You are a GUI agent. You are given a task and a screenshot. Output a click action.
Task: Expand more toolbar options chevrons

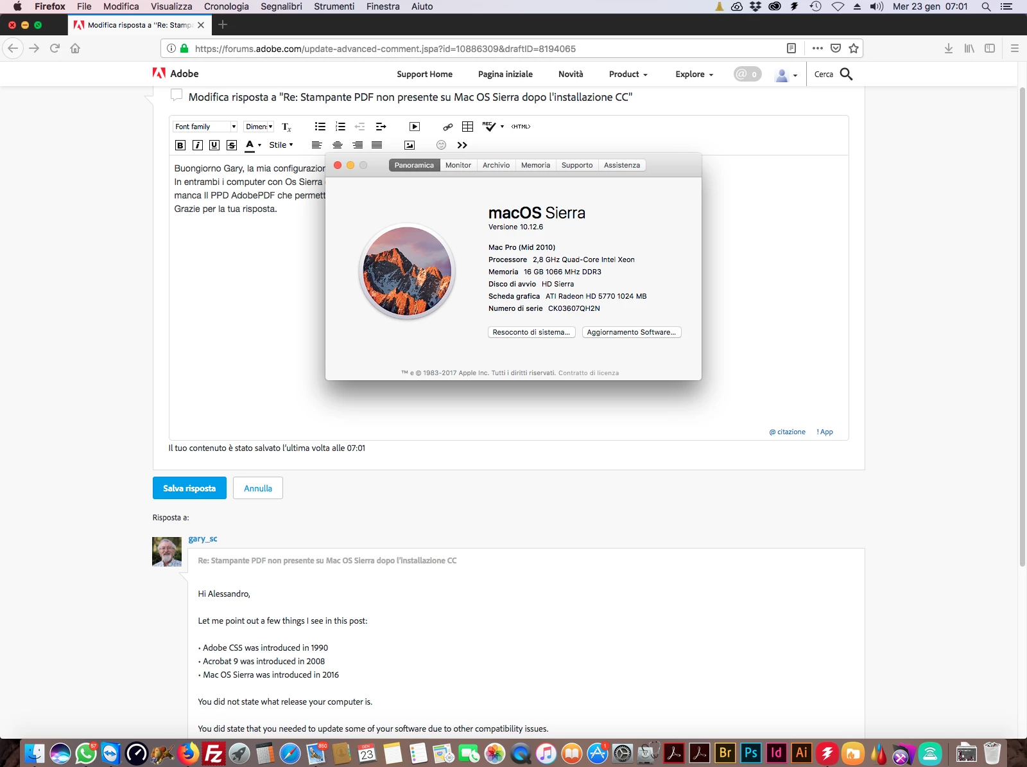coord(462,145)
